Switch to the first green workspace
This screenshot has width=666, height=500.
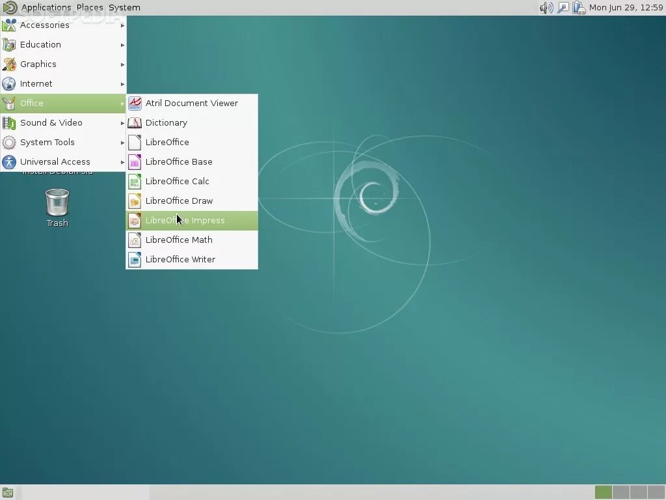point(603,492)
